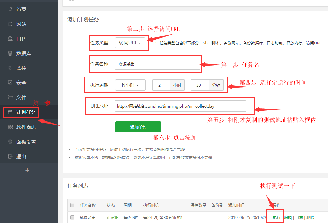Click the database icon for 数据库

click(10, 54)
